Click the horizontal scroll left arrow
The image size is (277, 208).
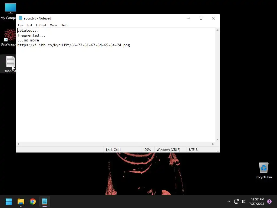tap(18, 144)
